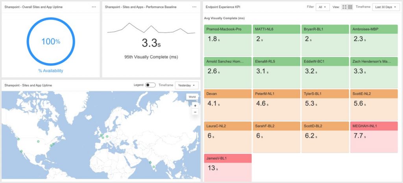
Task: Open the SarahF-BL2 tile
Action: tap(277, 137)
